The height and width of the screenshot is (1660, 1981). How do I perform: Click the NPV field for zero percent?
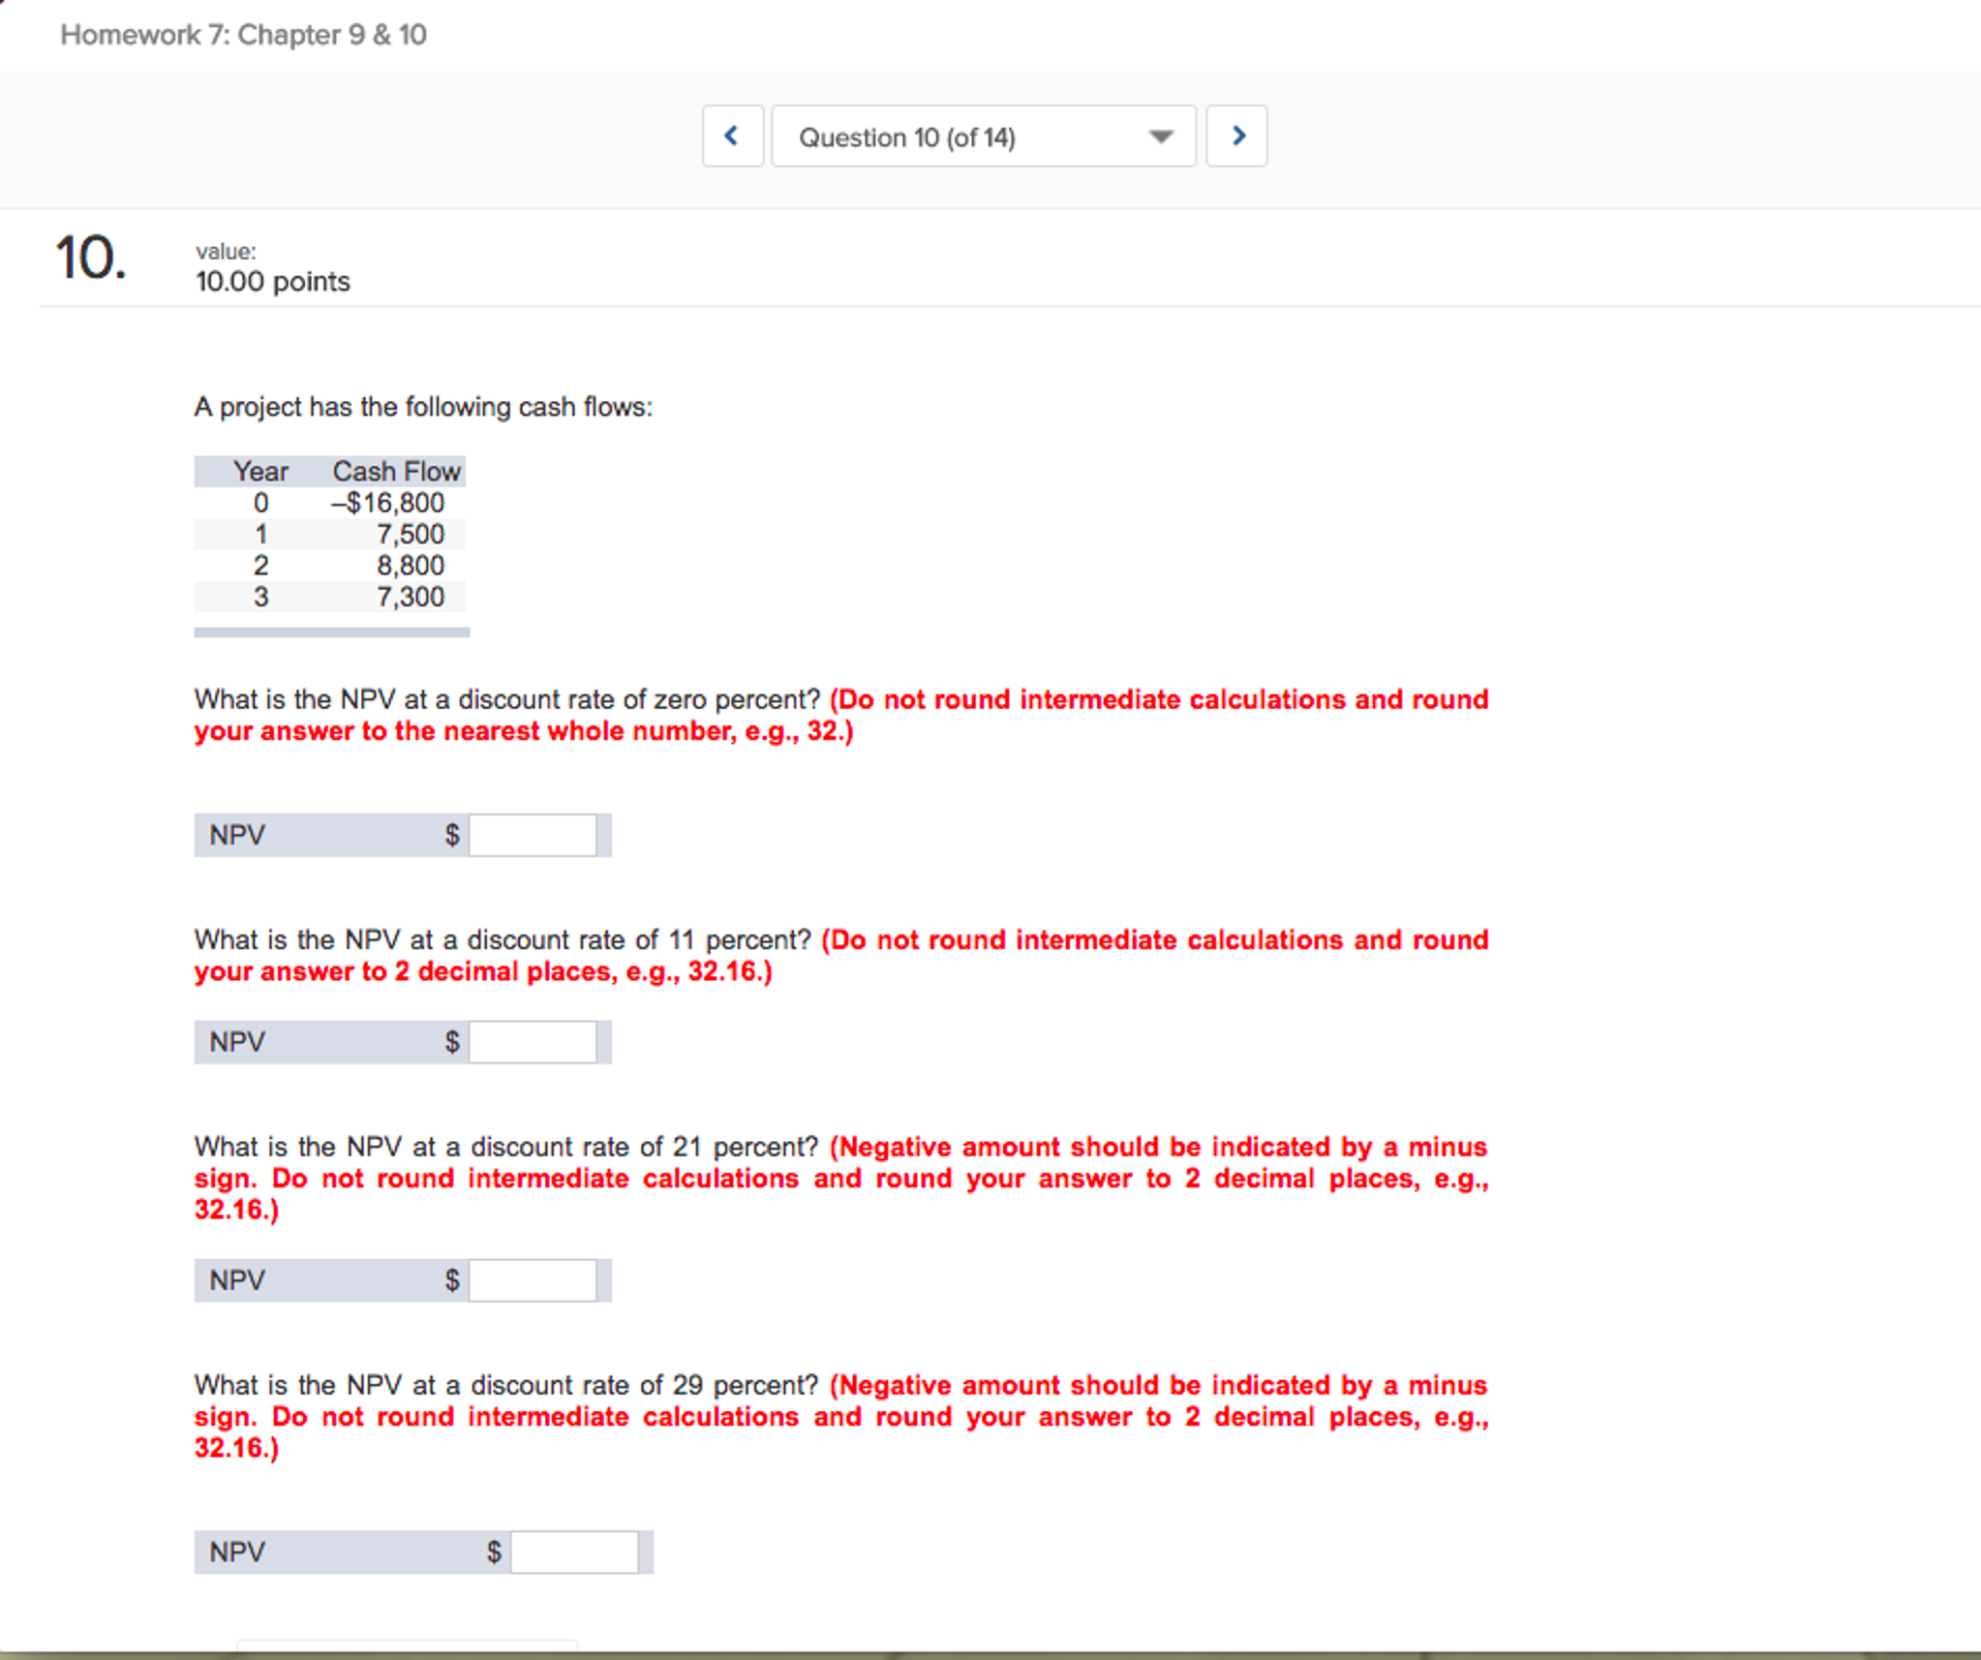[x=533, y=835]
